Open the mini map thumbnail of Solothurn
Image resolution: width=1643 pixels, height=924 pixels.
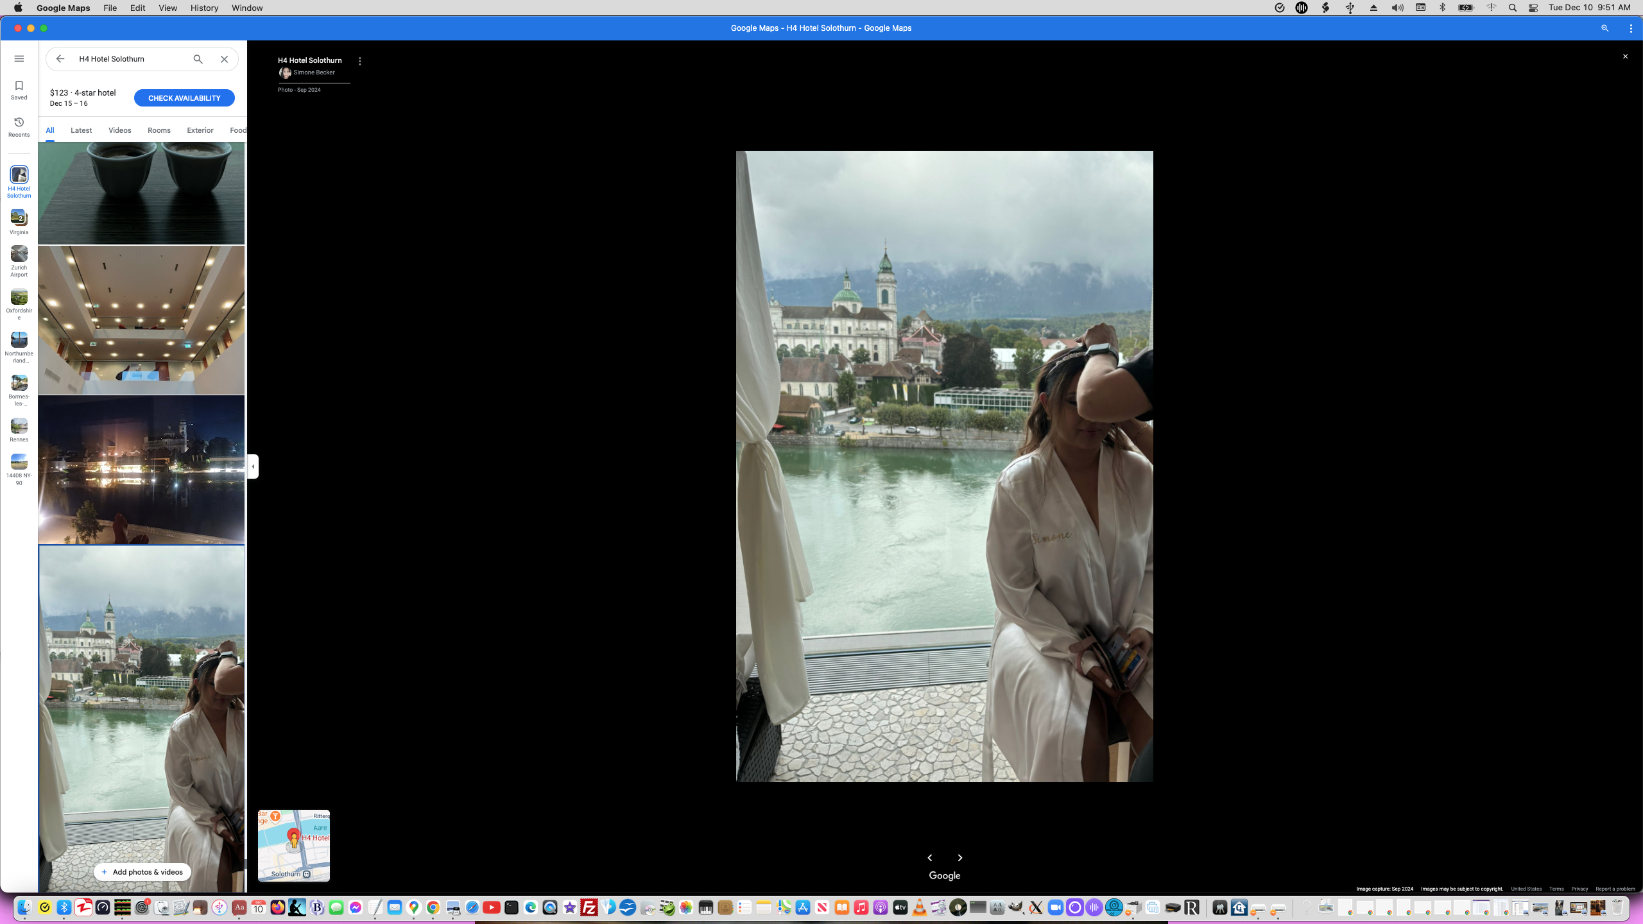293,846
